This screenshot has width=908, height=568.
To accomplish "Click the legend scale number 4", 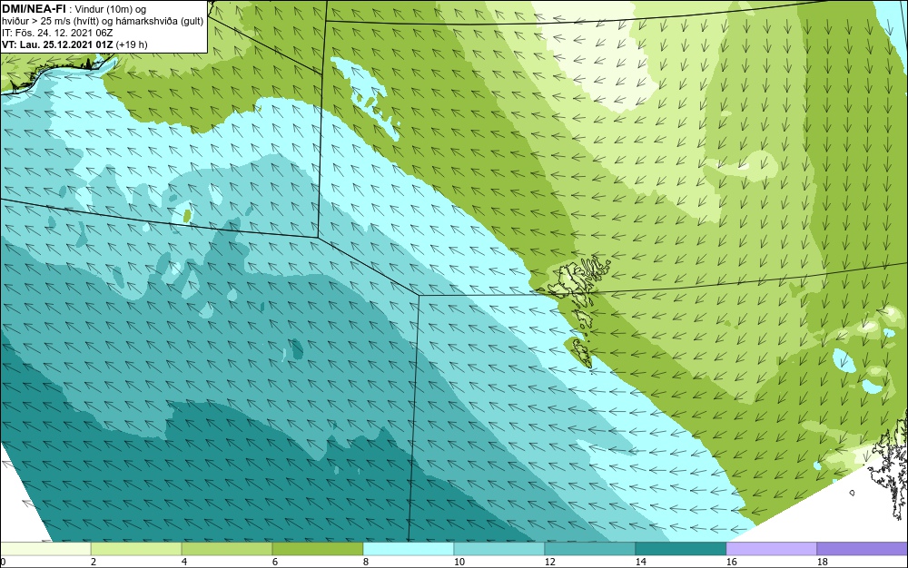I will [x=184, y=562].
